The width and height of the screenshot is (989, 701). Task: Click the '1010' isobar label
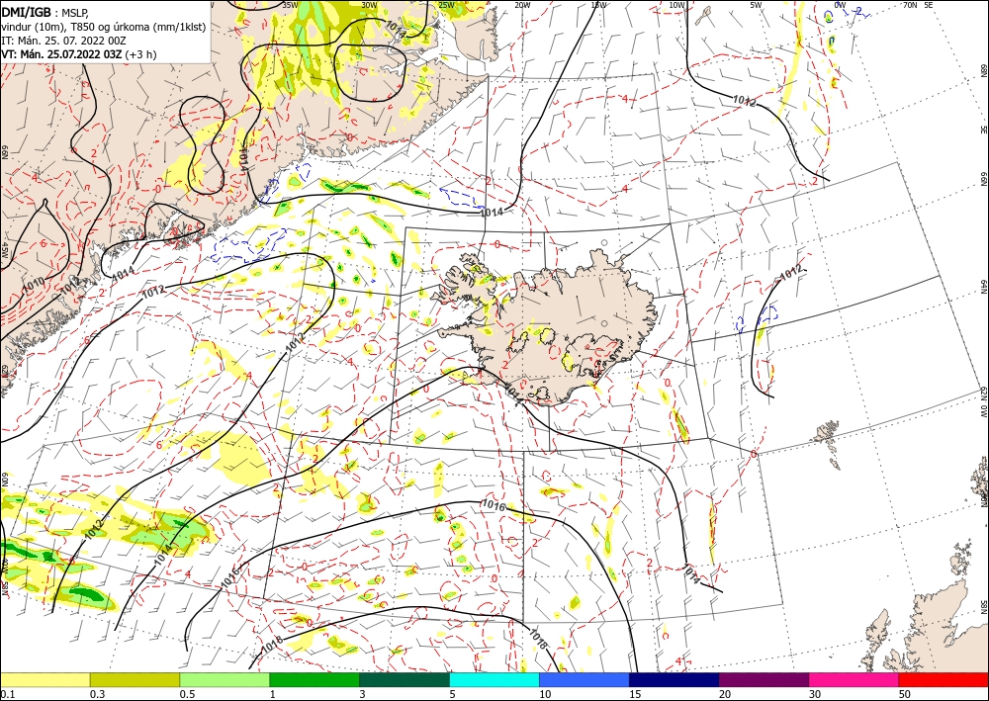coord(33,285)
